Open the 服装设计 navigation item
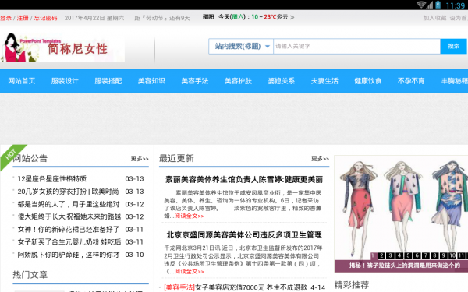 pos(65,81)
